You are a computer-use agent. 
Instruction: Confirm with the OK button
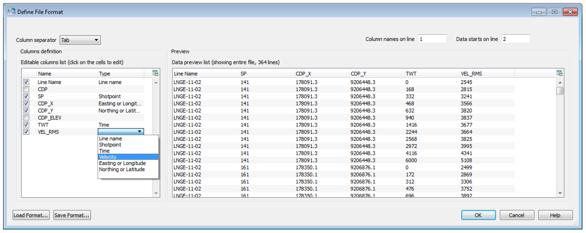[x=478, y=215]
